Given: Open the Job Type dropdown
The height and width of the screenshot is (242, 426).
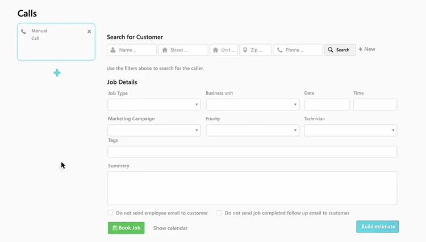Looking at the screenshot, I should coord(154,105).
